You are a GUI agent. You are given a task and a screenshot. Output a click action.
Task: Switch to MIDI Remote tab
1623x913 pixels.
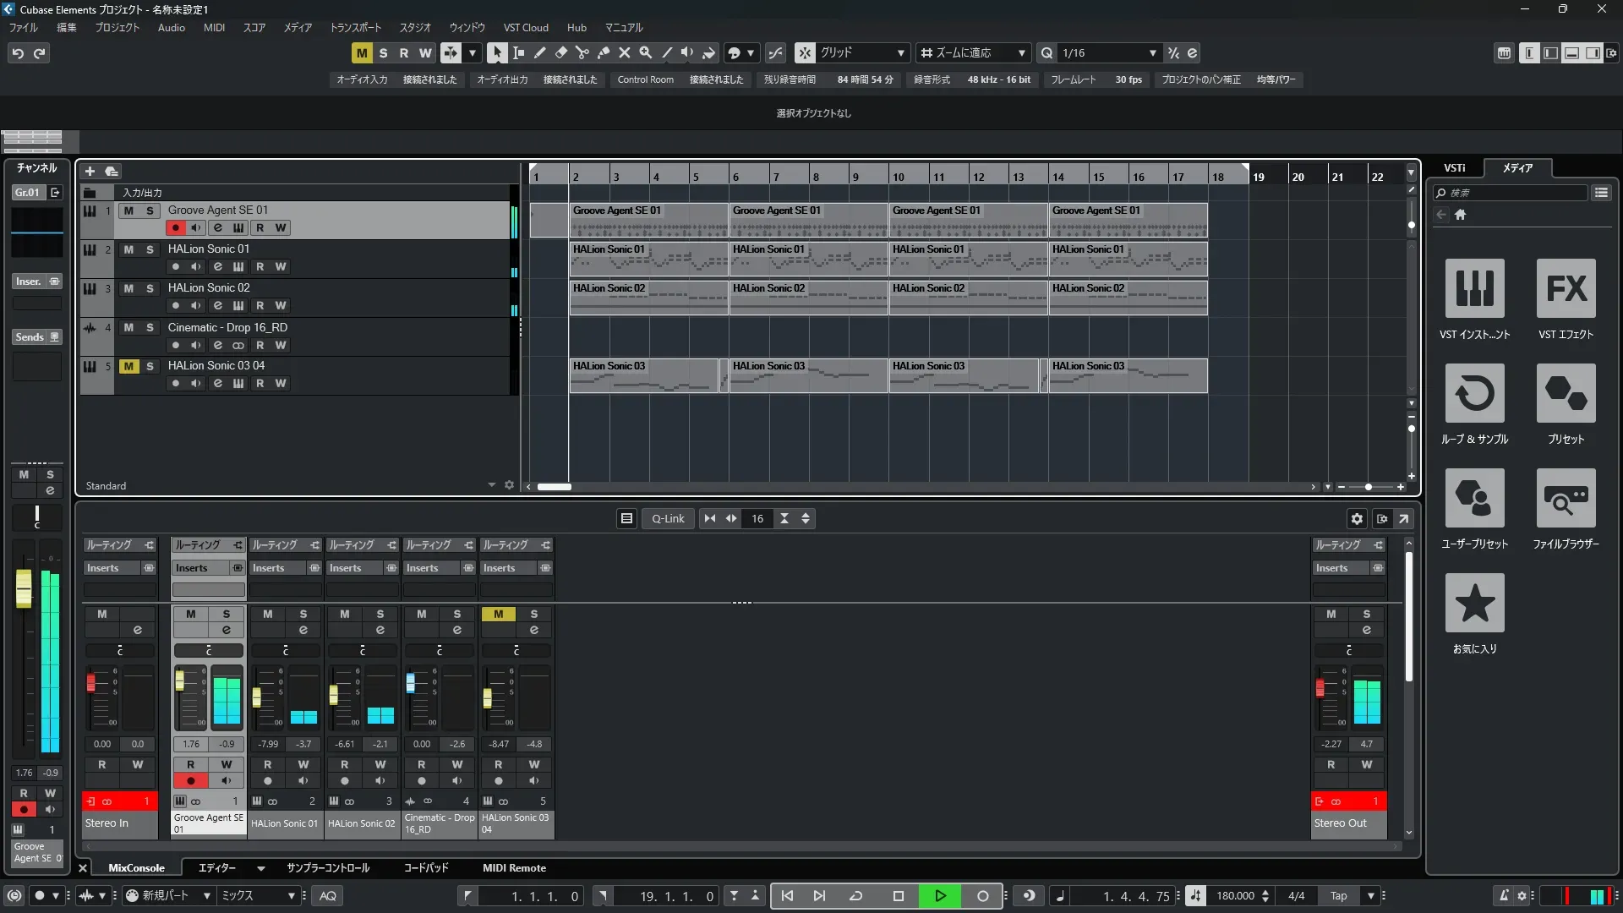click(x=514, y=867)
